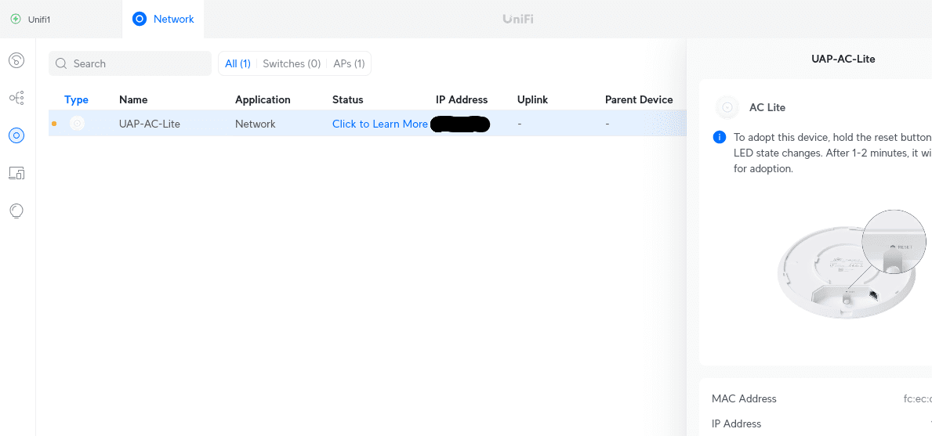Open the Insights lightbulb sidebar icon
Screen dimensions: 932x436
(16, 211)
